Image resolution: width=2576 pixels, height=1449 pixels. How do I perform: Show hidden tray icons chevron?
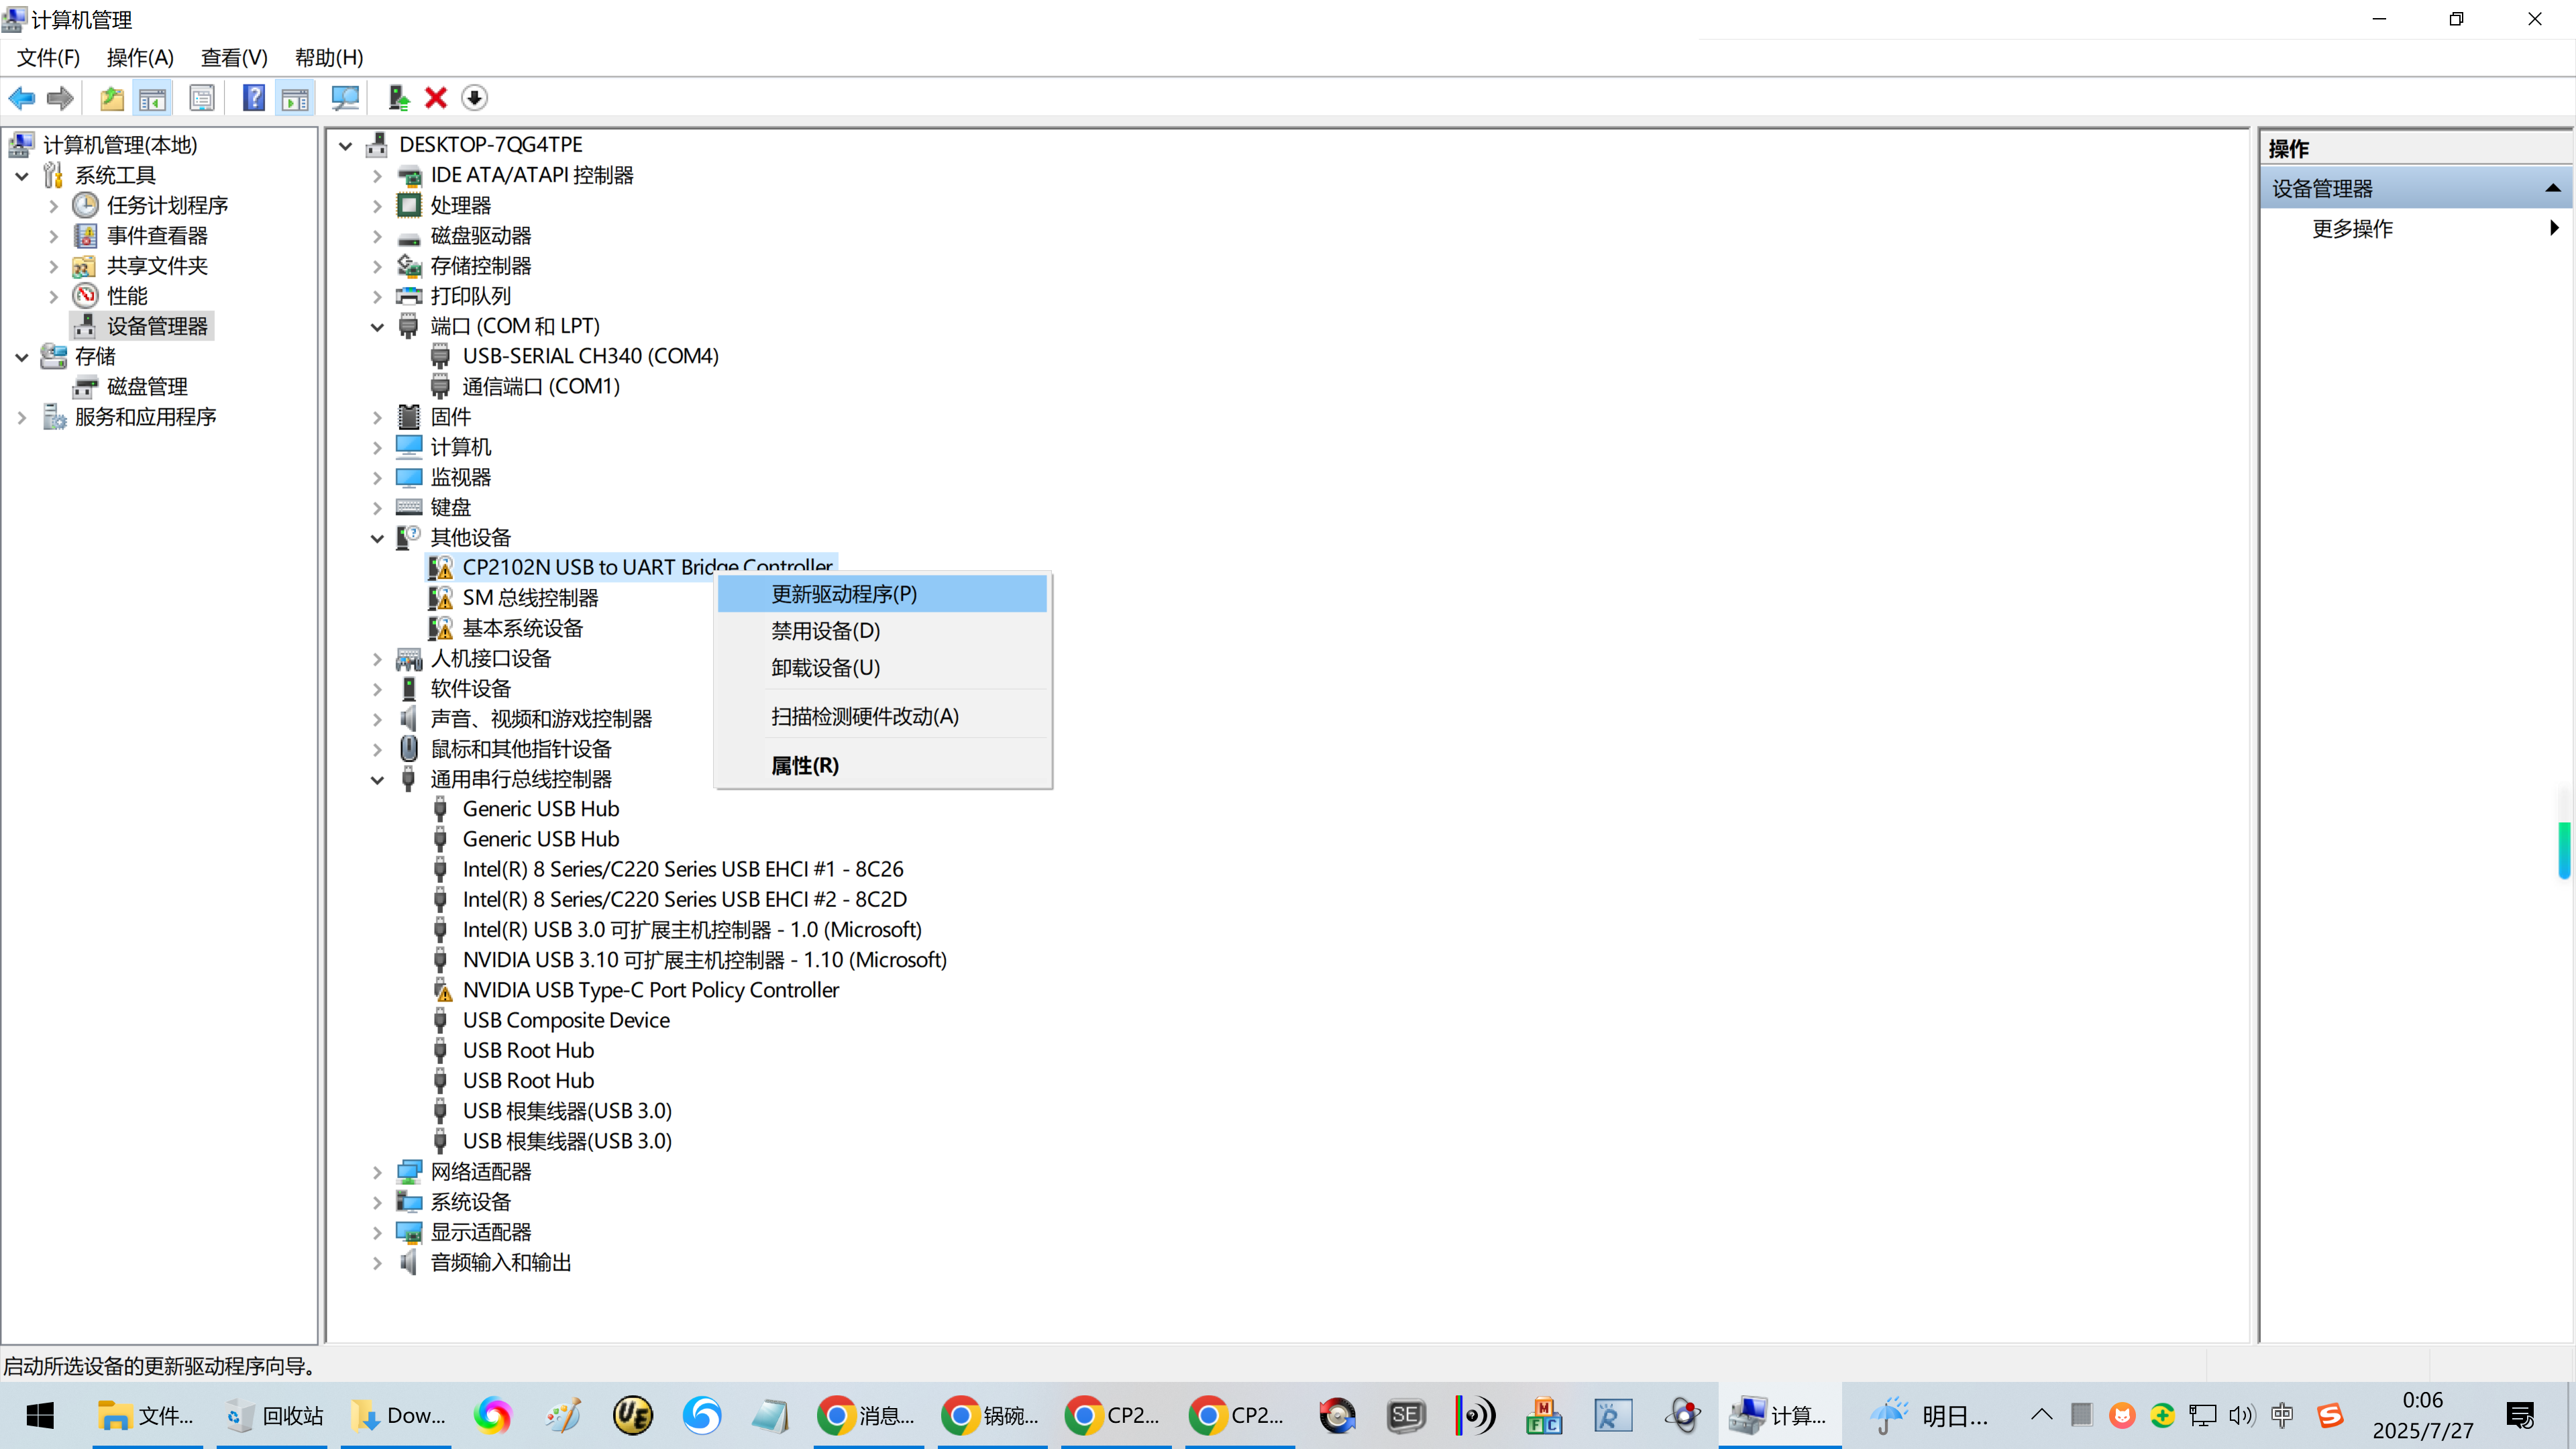click(x=2041, y=1415)
